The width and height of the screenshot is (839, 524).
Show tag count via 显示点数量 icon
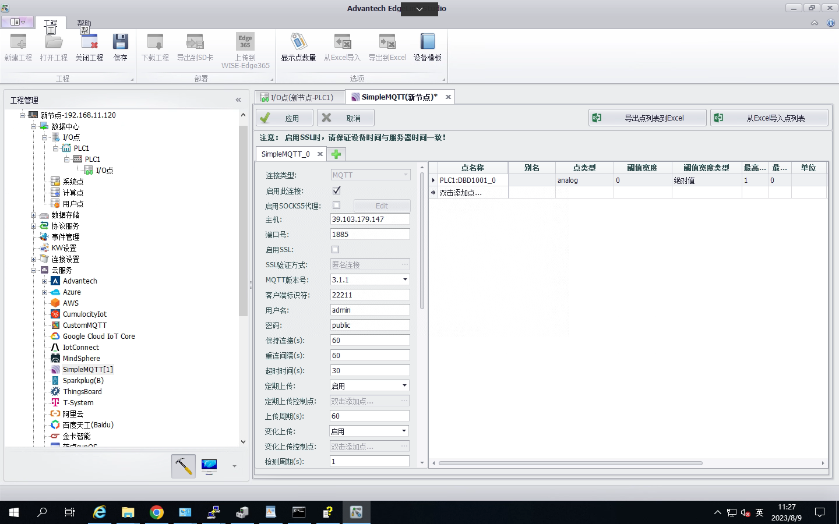point(298,48)
